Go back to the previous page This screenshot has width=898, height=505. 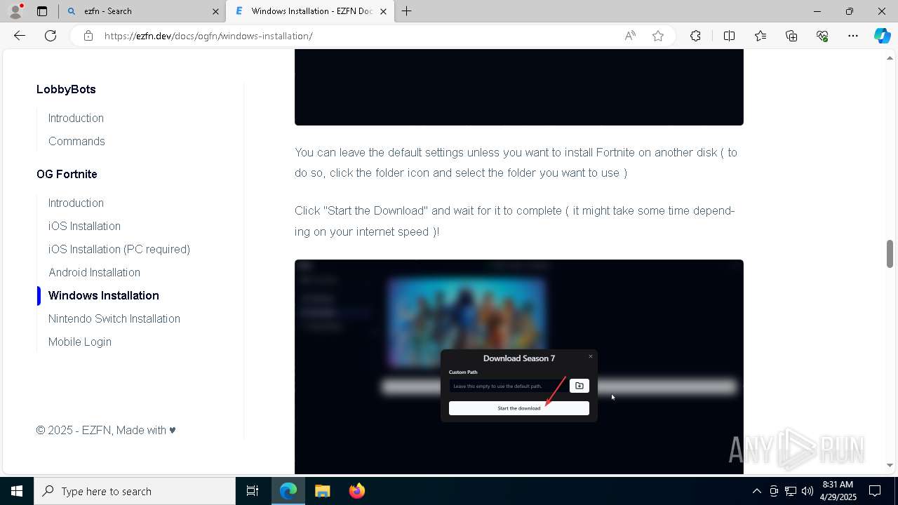(20, 36)
